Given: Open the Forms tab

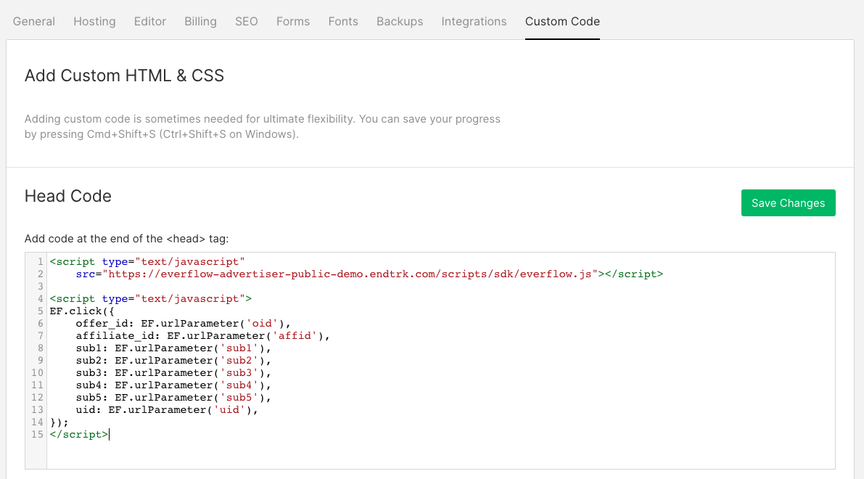Looking at the screenshot, I should 292,22.
